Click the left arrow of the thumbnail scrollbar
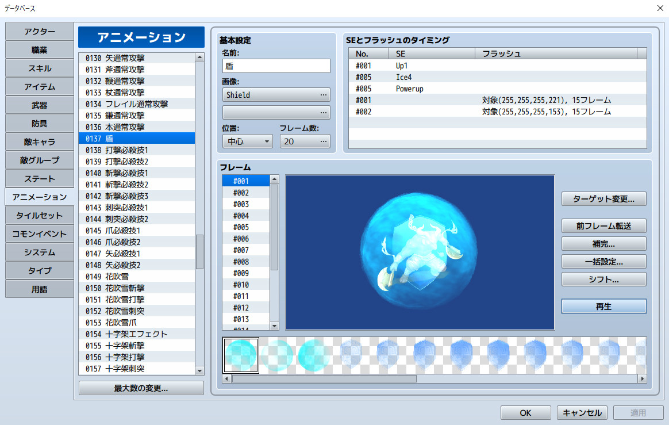 226,378
